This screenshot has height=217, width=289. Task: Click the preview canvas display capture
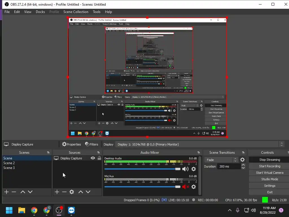click(x=147, y=77)
